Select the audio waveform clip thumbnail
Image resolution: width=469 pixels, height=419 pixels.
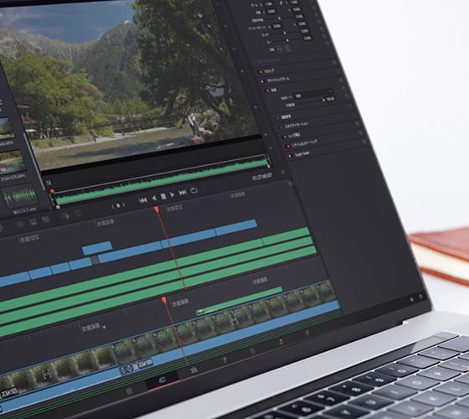tap(20, 197)
